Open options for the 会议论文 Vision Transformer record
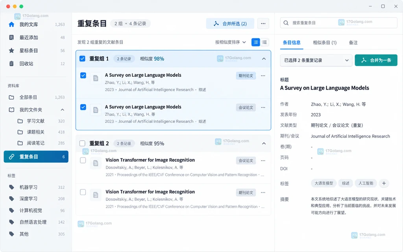 tap(263, 161)
